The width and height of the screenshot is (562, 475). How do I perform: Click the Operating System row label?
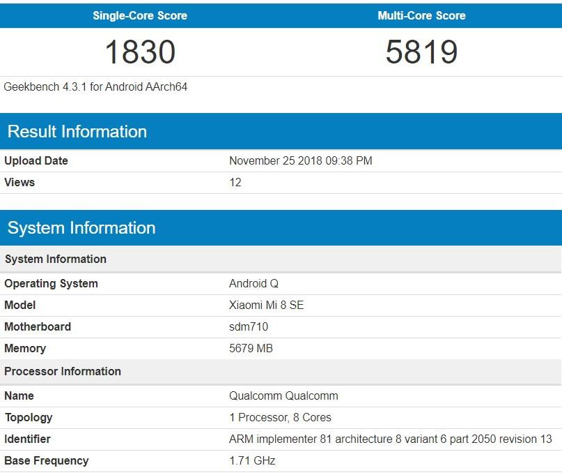point(51,283)
